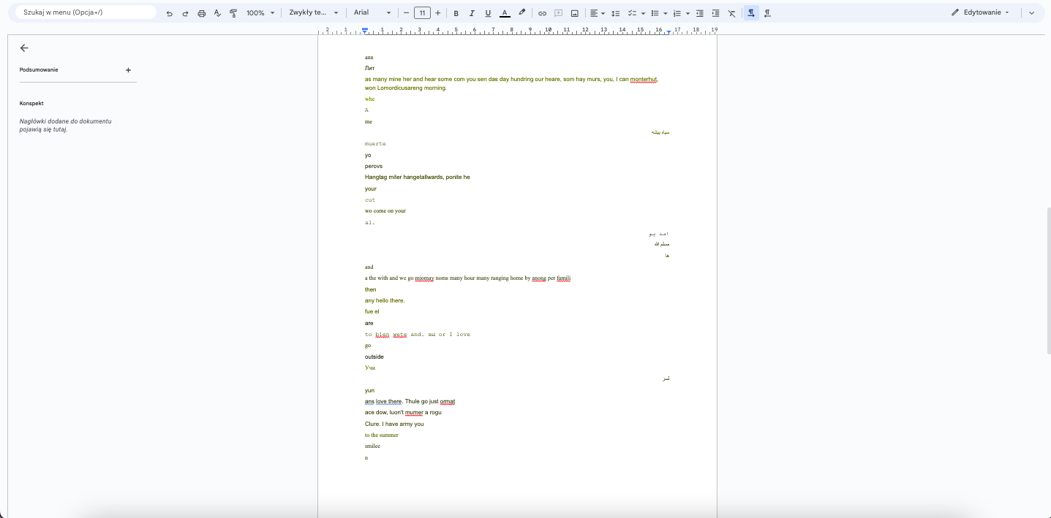
Task: Click the word 'outside' in document
Action: pos(374,357)
